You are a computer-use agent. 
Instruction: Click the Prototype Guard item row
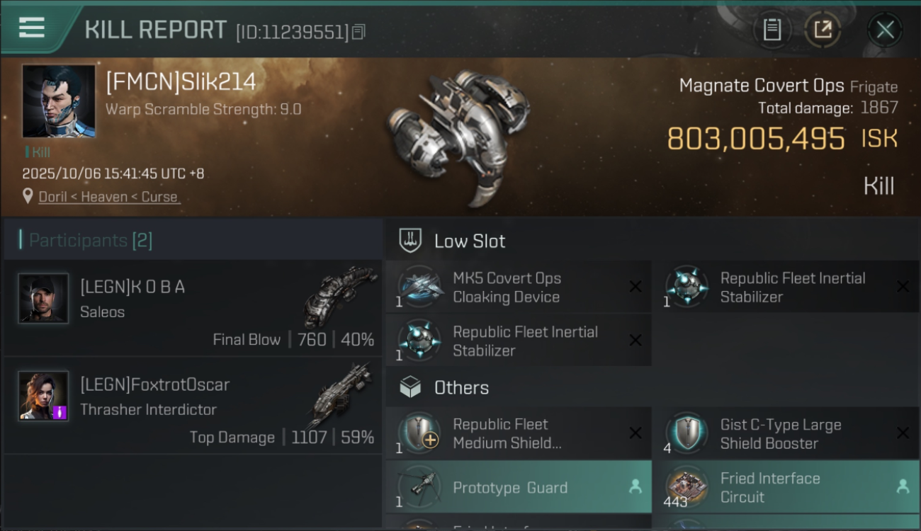517,487
